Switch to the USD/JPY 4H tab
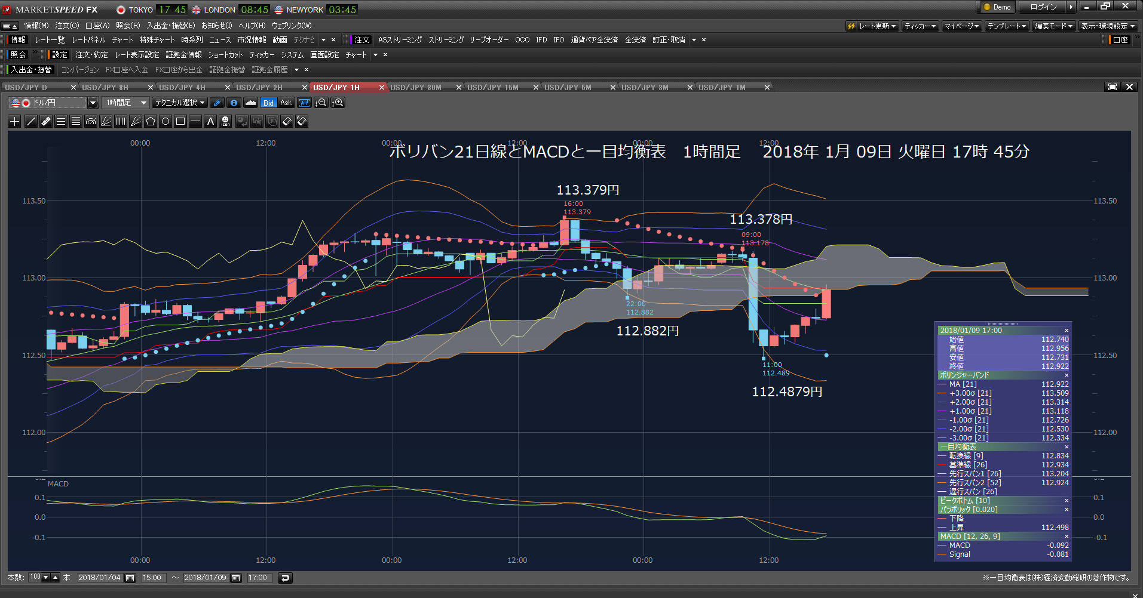This screenshot has height=598, width=1143. (194, 88)
